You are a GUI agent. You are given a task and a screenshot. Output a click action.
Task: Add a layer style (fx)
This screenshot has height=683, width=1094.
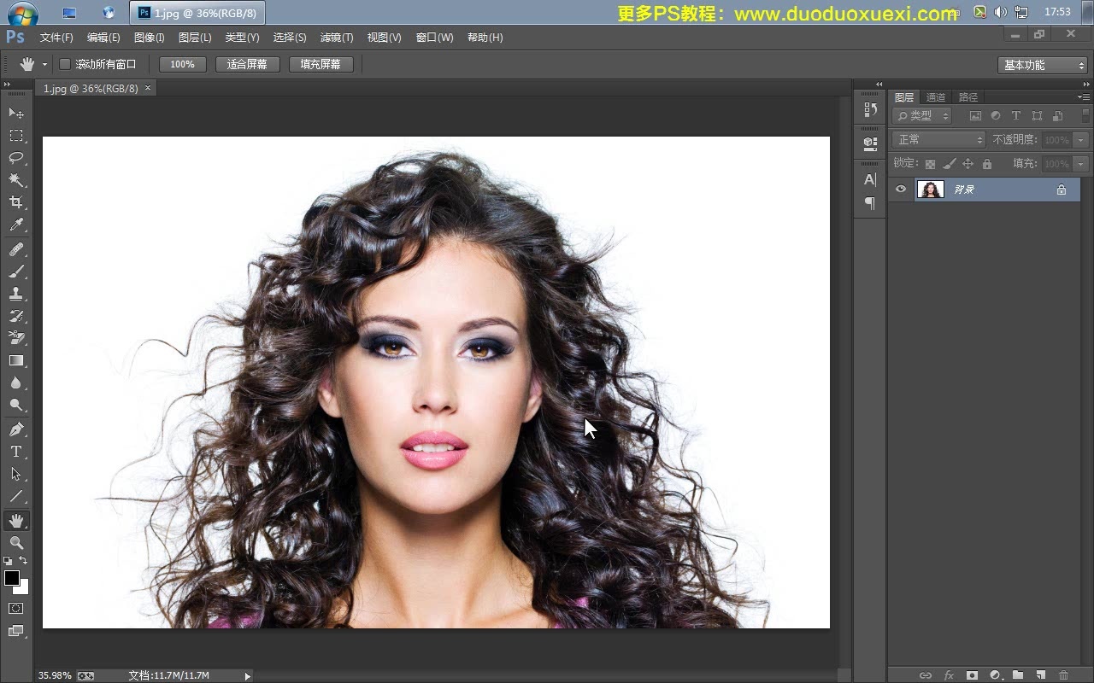point(949,675)
